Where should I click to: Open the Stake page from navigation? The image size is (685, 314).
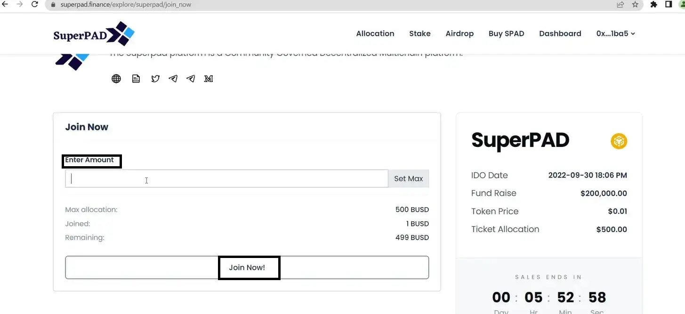(x=420, y=33)
